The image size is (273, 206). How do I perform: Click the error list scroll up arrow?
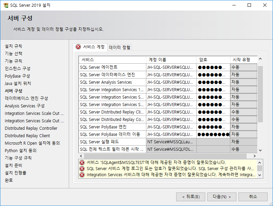pos(259,163)
